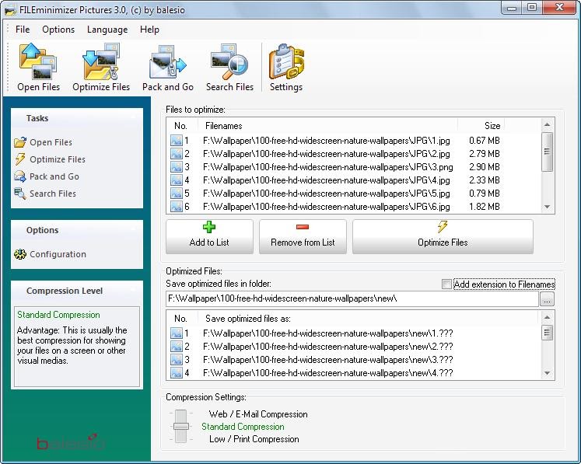Image resolution: width=581 pixels, height=464 pixels.
Task: Browse for output folder with ... button
Action: pos(547,299)
